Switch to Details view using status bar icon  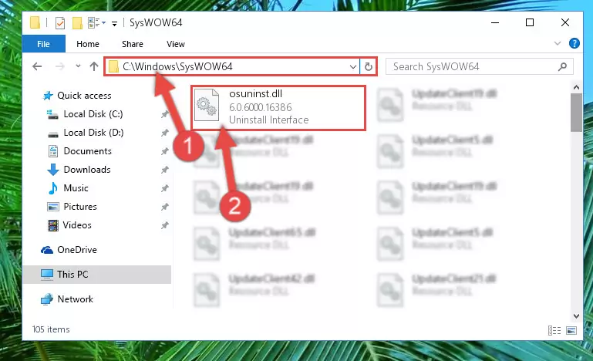tap(554, 331)
